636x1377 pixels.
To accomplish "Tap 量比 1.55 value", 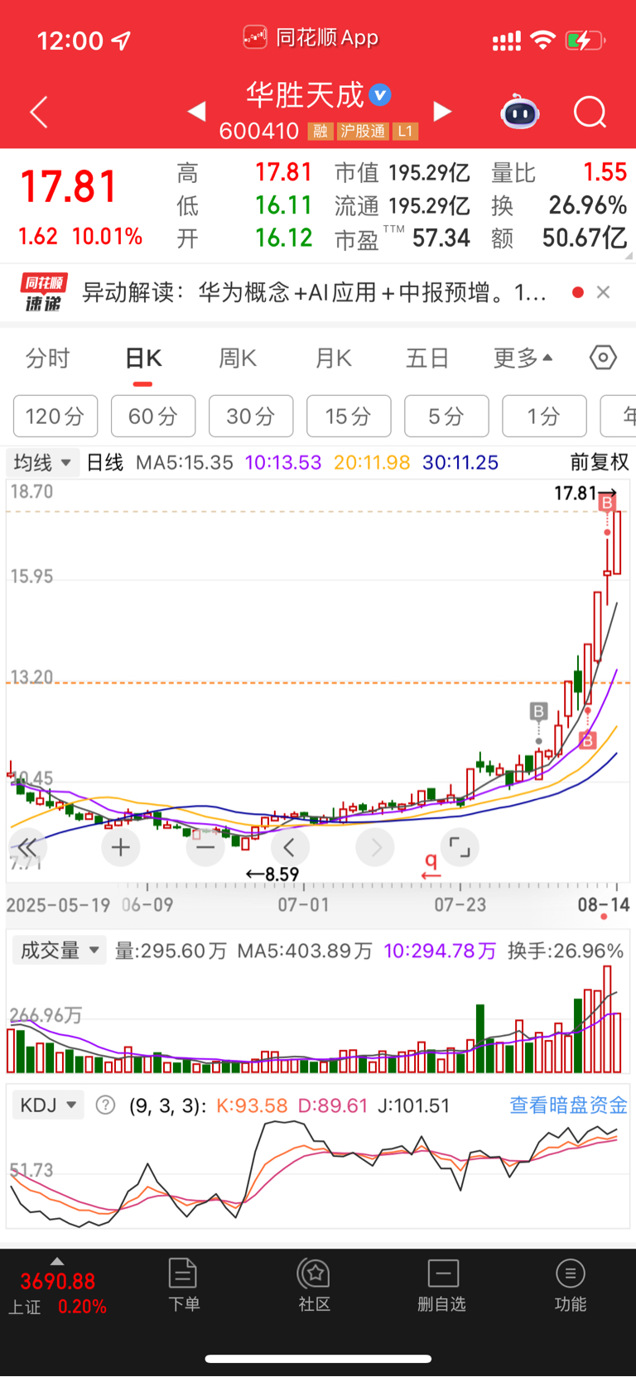I will click(x=605, y=172).
